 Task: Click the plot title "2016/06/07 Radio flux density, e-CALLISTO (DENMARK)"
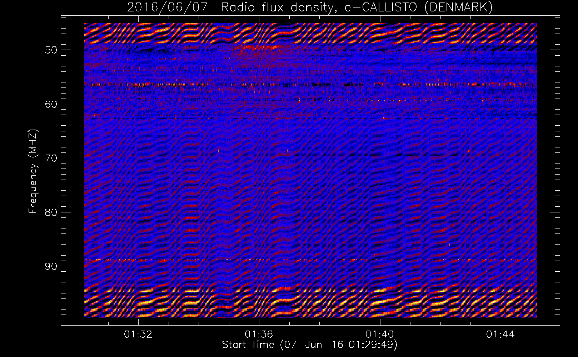[x=310, y=7]
